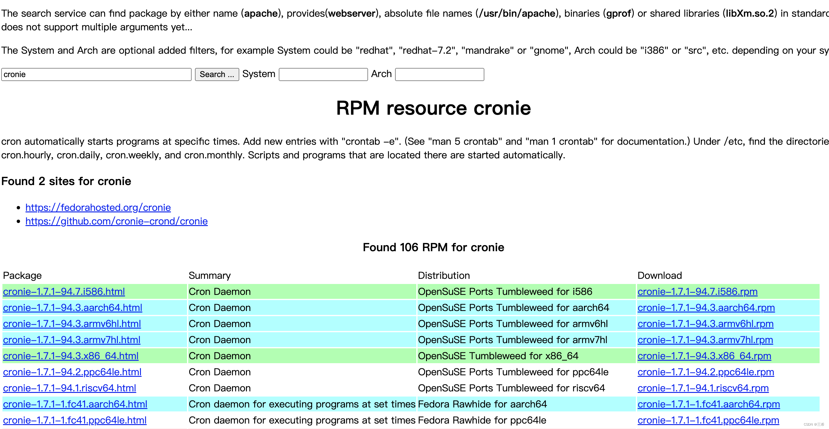Download cronie-1.7.1-1.fc41.aarch64.rpm
This screenshot has width=829, height=429.
point(708,404)
